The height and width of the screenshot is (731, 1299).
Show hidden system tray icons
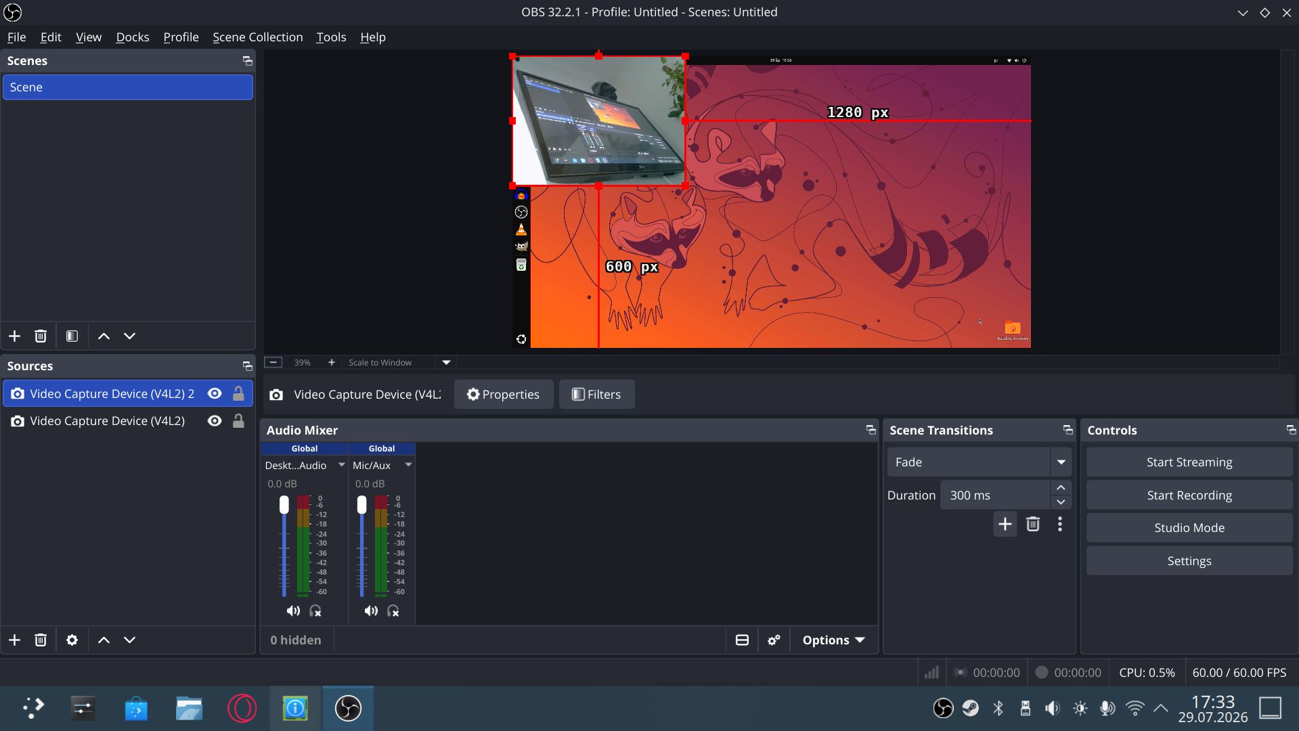1160,708
